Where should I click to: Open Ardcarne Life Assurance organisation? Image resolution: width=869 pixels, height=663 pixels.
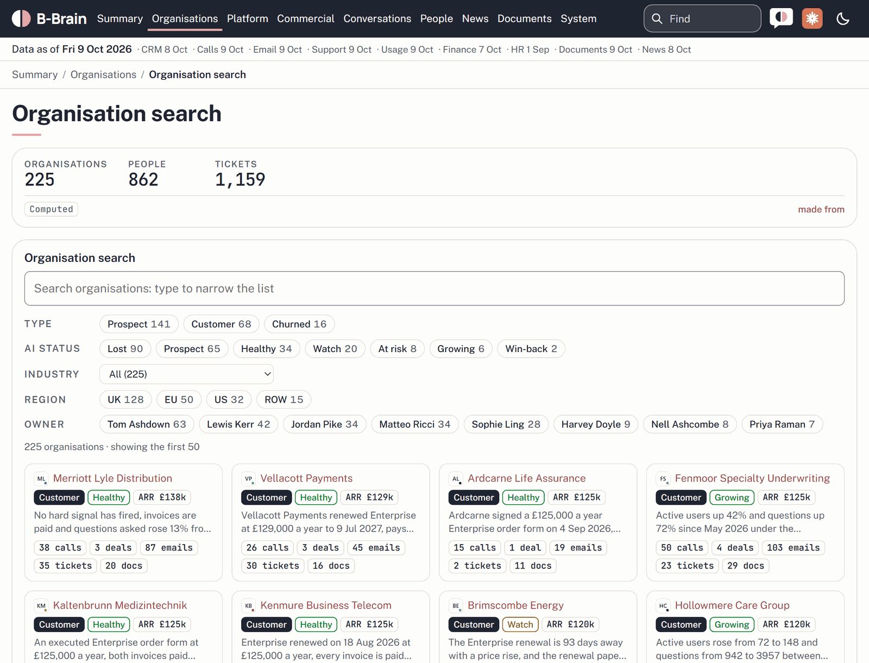527,478
